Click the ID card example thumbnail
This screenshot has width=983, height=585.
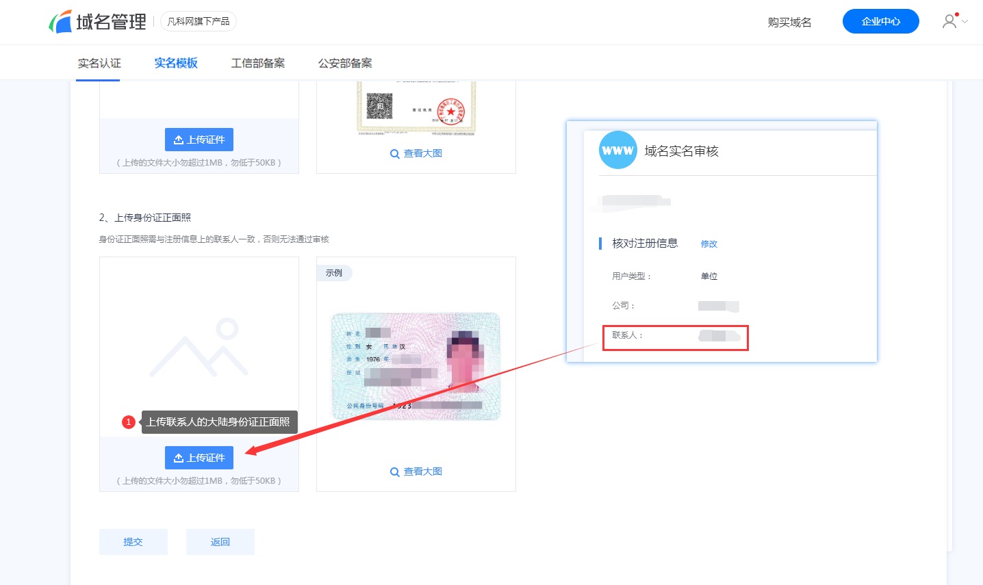click(416, 366)
